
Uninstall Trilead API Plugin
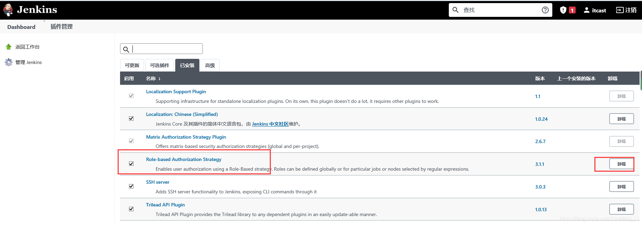point(621,209)
